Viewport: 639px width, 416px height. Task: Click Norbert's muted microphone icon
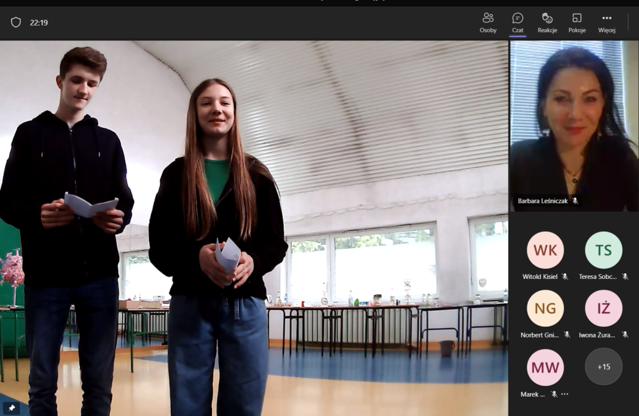(567, 334)
